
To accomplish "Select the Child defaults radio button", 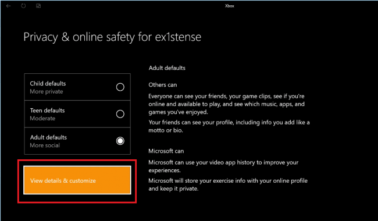I will tap(120, 87).
